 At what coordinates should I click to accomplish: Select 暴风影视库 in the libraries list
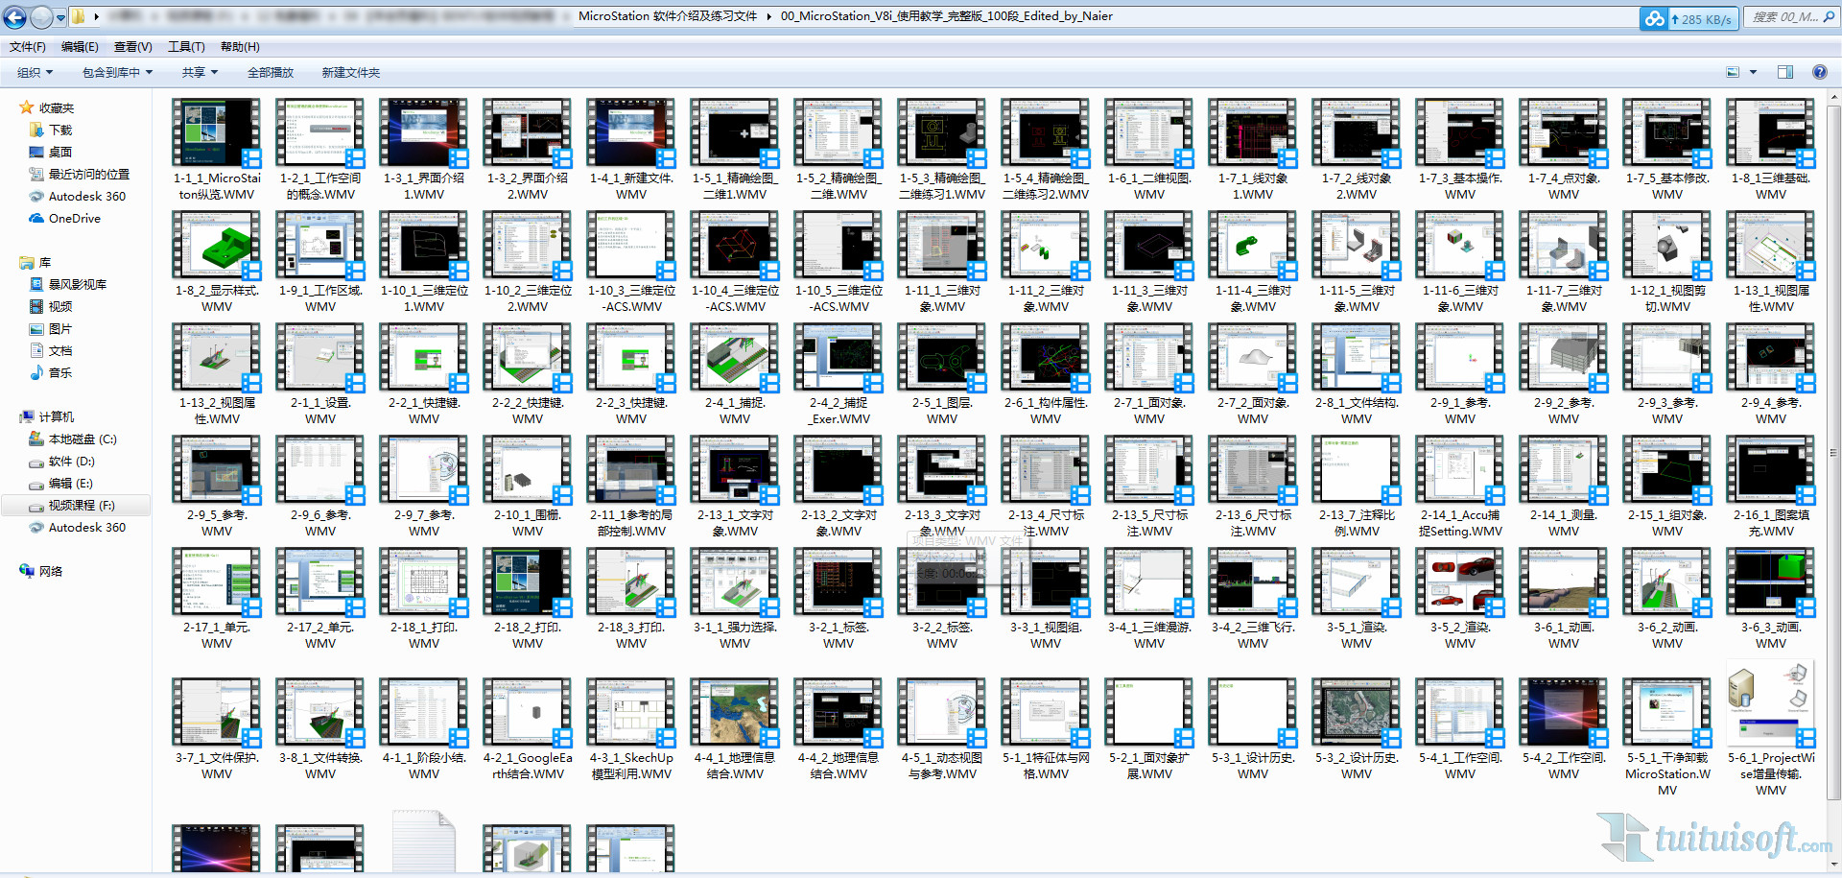click(x=77, y=285)
